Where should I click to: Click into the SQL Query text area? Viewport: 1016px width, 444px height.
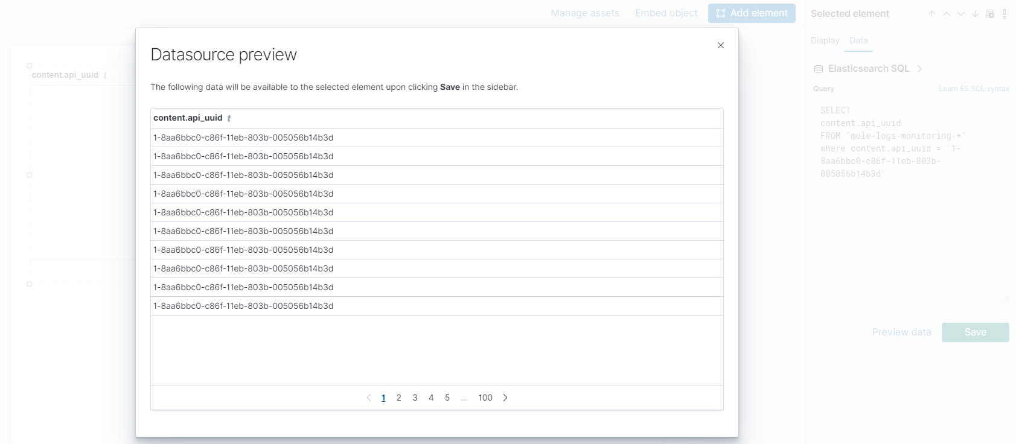pyautogui.click(x=912, y=200)
